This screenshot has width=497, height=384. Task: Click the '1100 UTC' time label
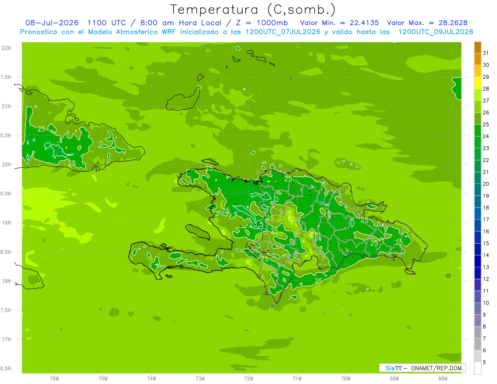click(x=106, y=23)
